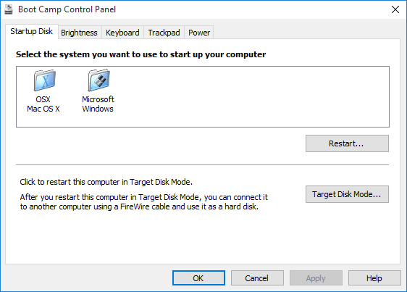Switch to the Startup Disk tab
The width and height of the screenshot is (407, 292).
pyautogui.click(x=32, y=31)
